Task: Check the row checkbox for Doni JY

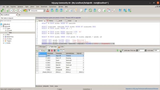Action: pos(37,58)
